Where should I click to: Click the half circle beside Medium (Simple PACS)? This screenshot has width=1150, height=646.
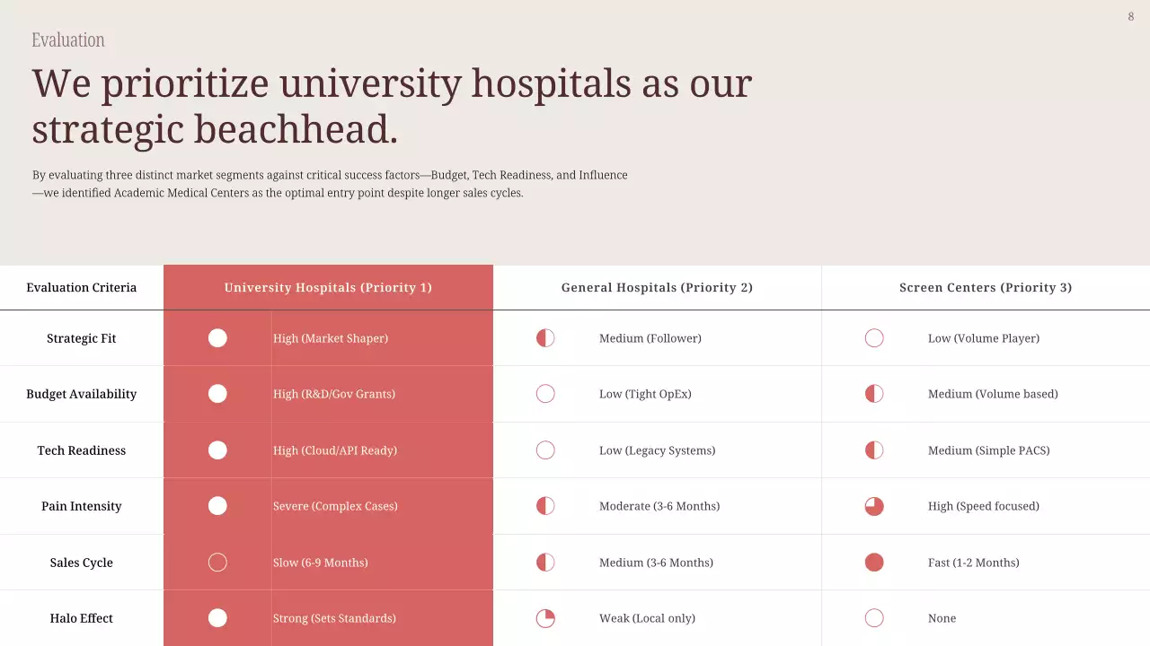[x=874, y=450]
